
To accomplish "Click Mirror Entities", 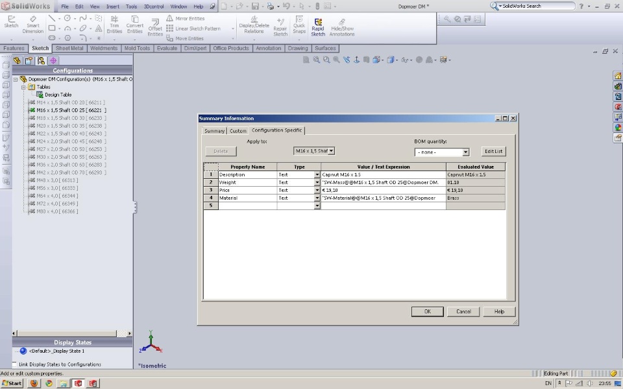I will [185, 18].
